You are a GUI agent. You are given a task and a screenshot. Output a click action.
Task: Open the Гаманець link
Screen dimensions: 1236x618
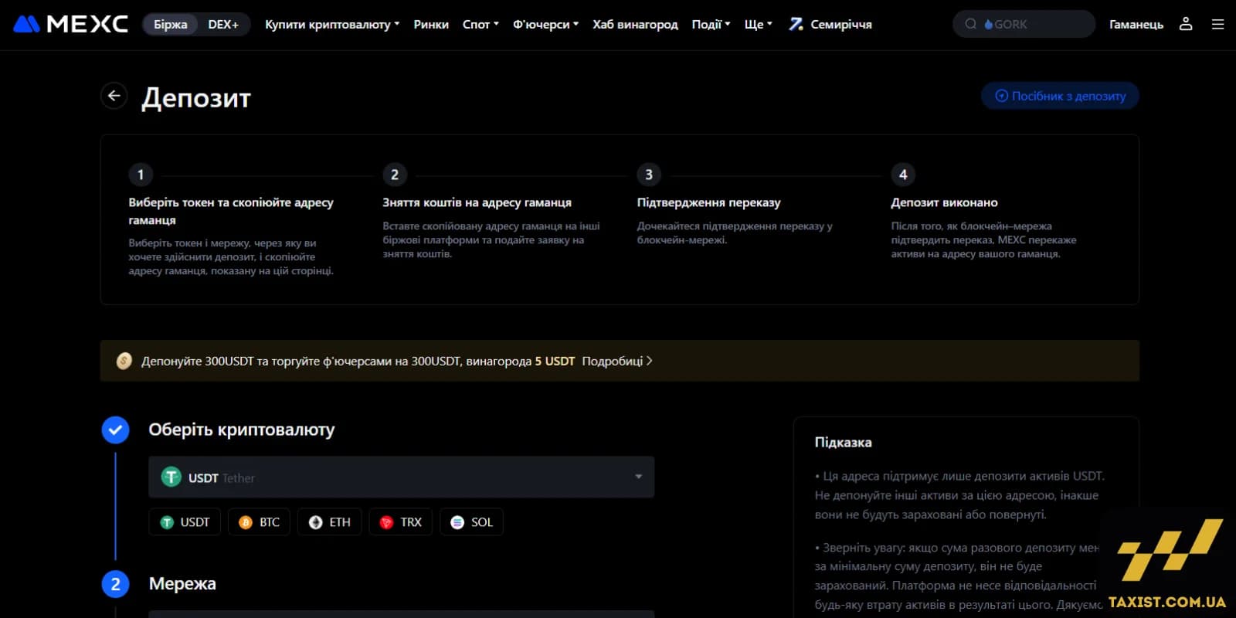[x=1136, y=25]
